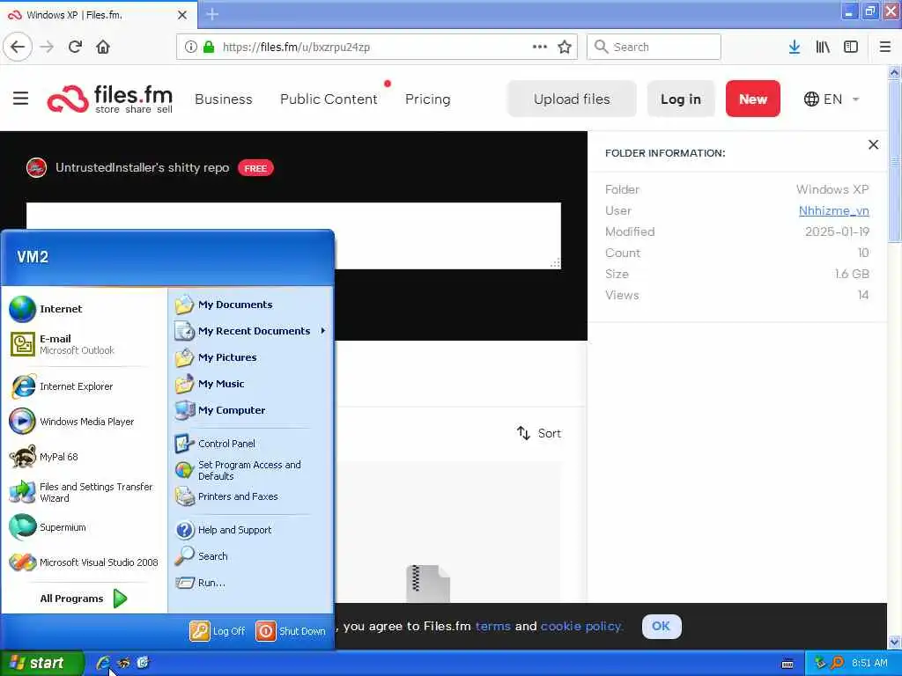Viewport: 902px width, 676px height.
Task: Open Help and Support
Action: 223,529
